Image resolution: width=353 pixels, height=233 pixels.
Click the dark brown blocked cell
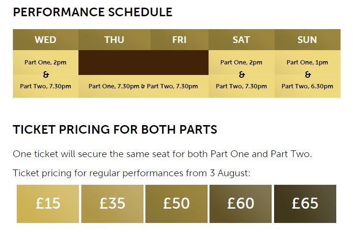pyautogui.click(x=143, y=63)
